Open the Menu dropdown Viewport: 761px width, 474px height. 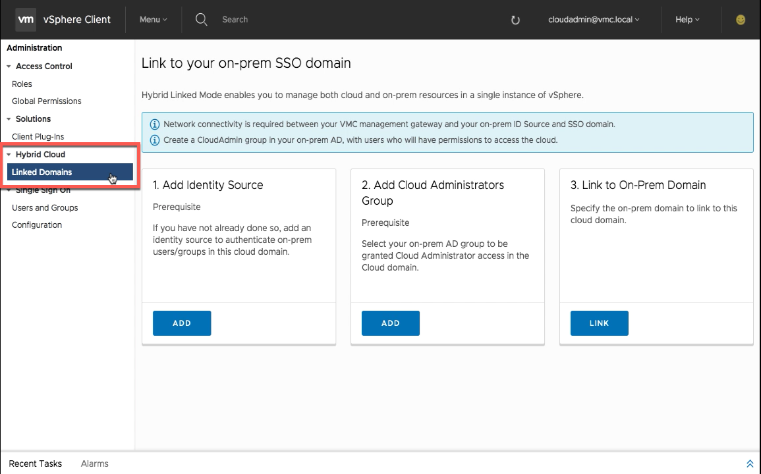[153, 20]
